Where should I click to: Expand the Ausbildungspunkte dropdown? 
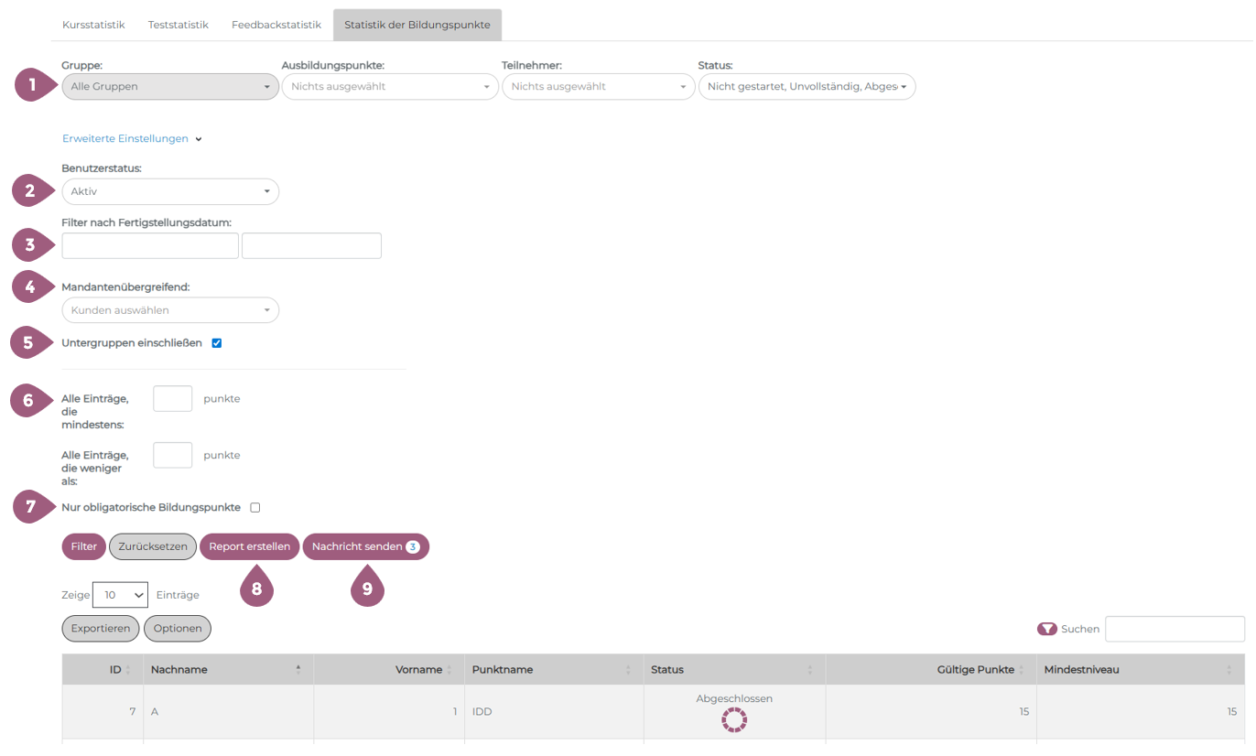tap(390, 87)
